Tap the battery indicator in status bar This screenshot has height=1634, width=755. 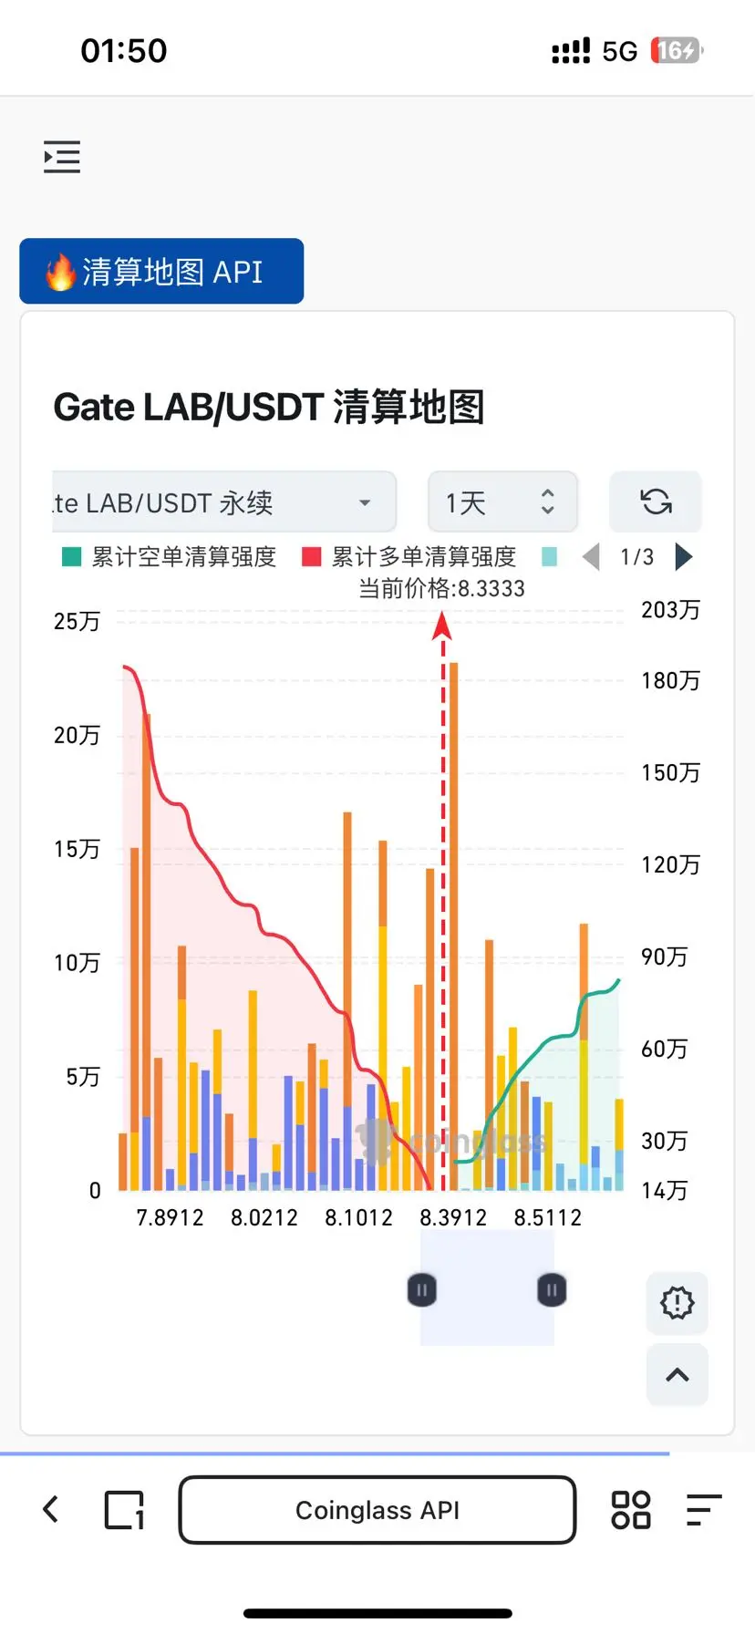[677, 50]
